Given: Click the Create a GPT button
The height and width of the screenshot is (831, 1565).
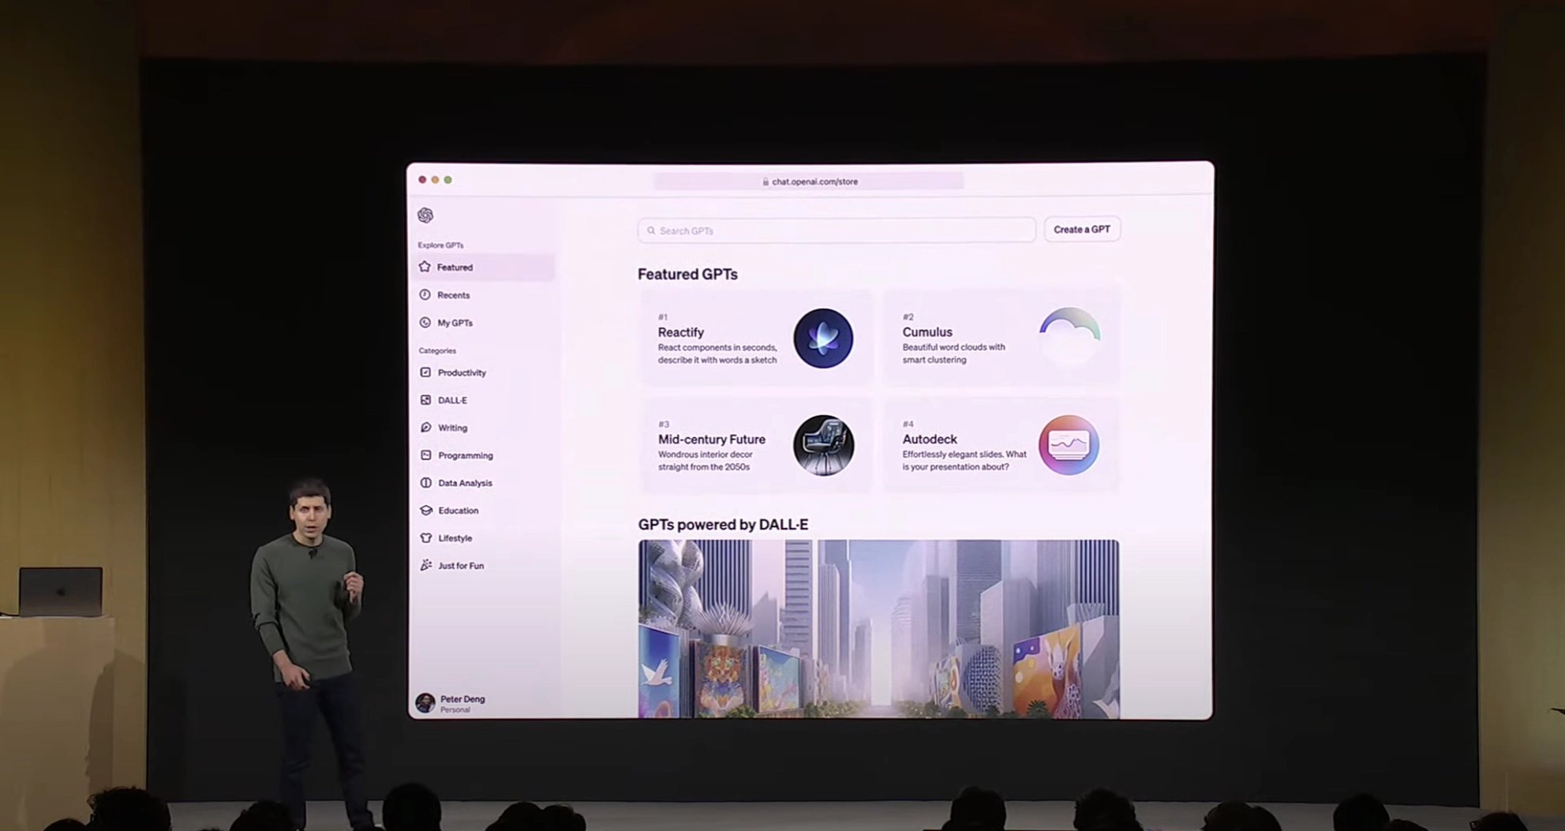Looking at the screenshot, I should click(x=1082, y=230).
